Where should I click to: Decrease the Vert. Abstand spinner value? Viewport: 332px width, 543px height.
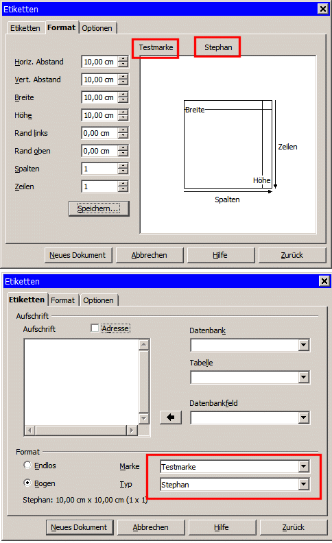[123, 82]
